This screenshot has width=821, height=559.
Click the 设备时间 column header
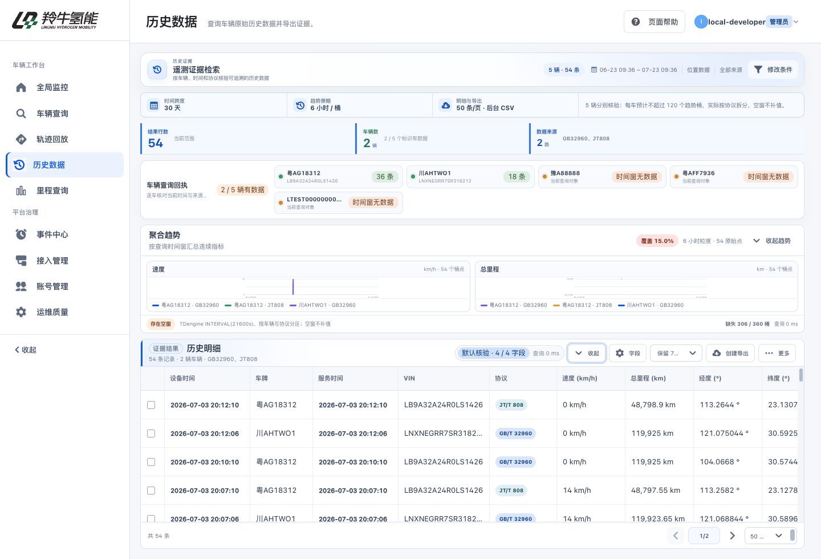206,378
